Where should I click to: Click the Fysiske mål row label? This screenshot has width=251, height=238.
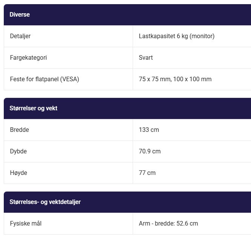click(26, 224)
